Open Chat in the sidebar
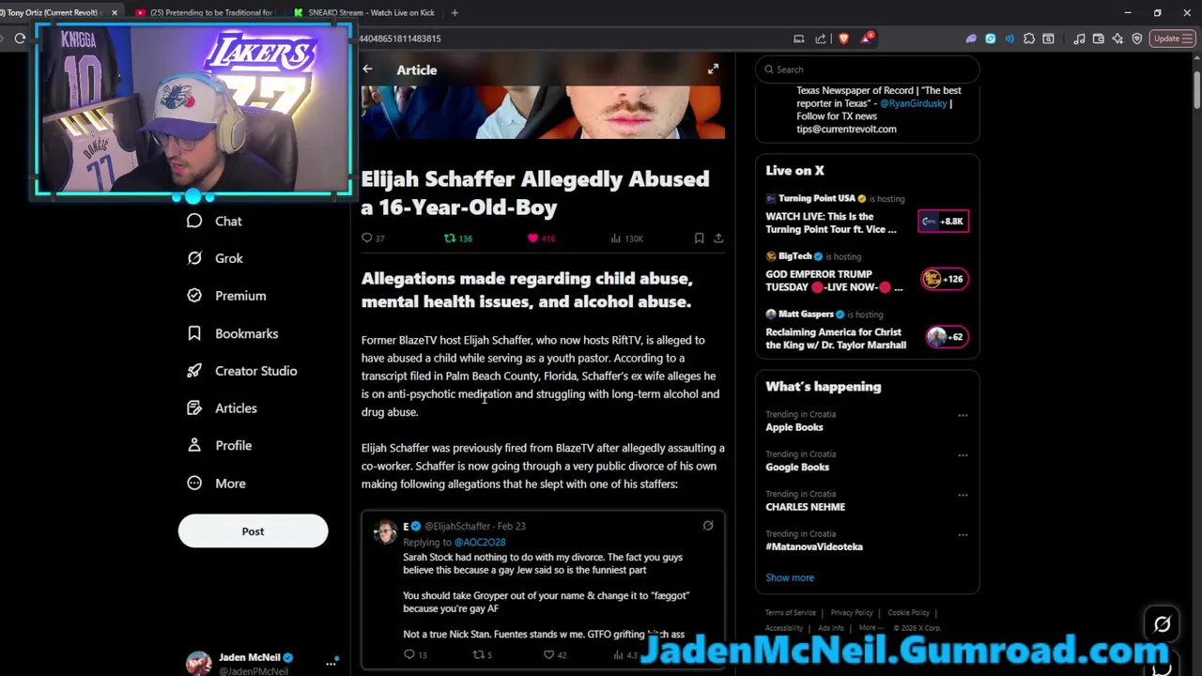This screenshot has width=1202, height=676. [x=214, y=221]
